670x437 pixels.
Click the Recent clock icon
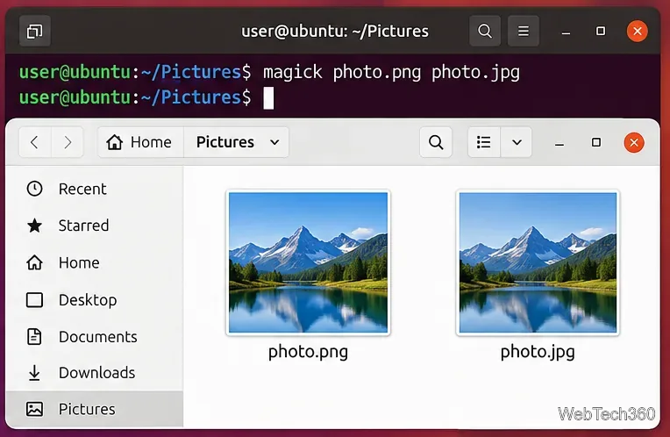(34, 189)
